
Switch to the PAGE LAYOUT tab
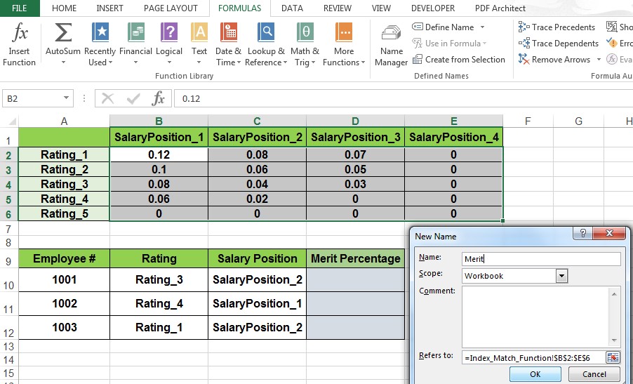(171, 8)
